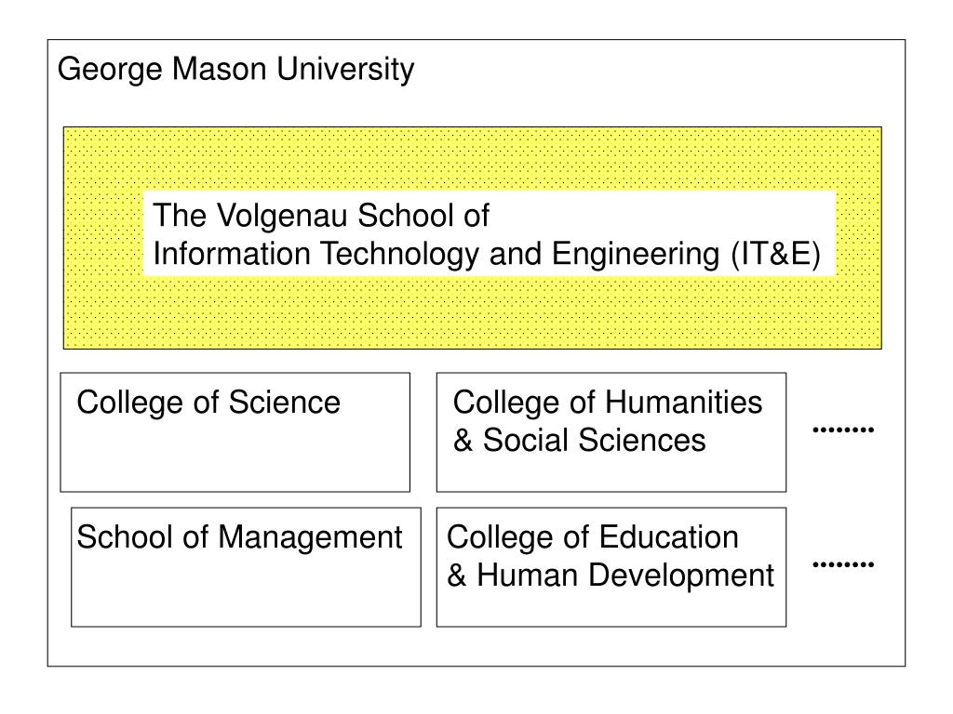Select the College of Humanities & Social Sciences box
Image resolution: width=953 pixels, height=714 pixels.
pos(611,432)
